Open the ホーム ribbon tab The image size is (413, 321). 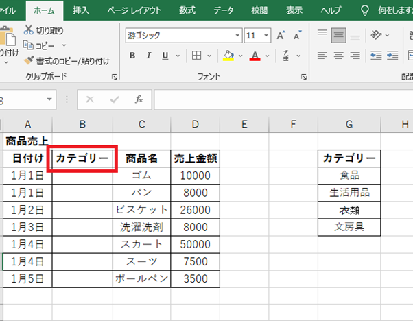tap(44, 10)
